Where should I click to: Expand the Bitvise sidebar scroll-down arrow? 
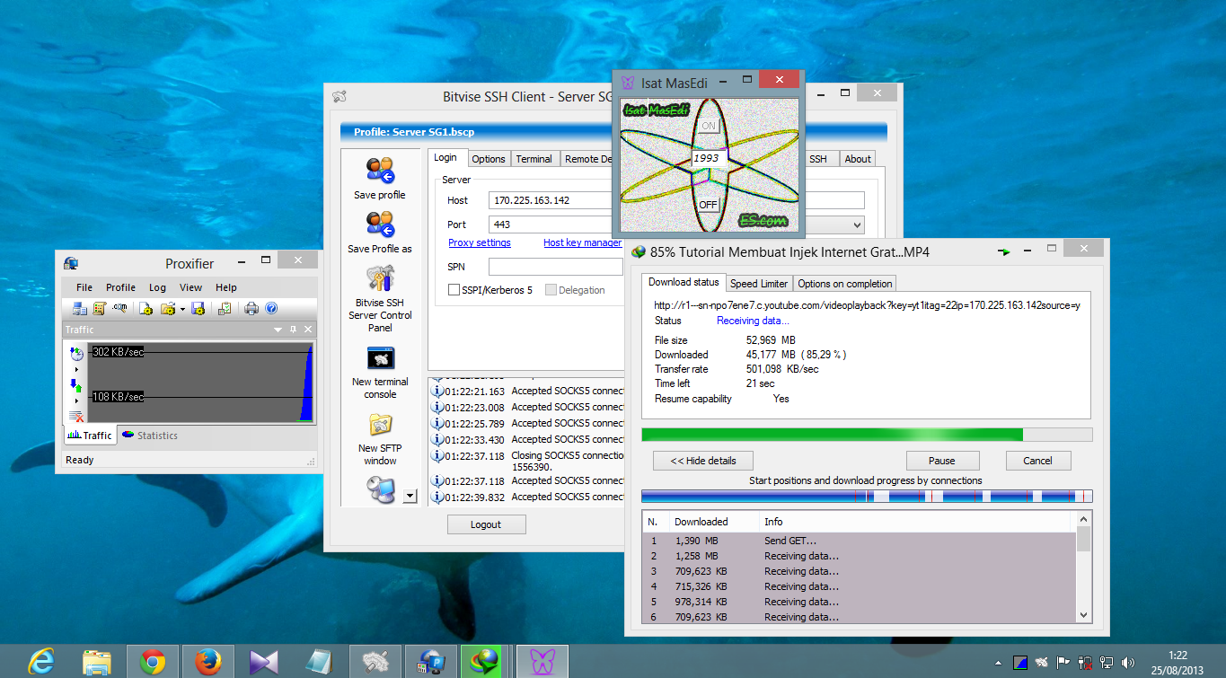pyautogui.click(x=410, y=495)
